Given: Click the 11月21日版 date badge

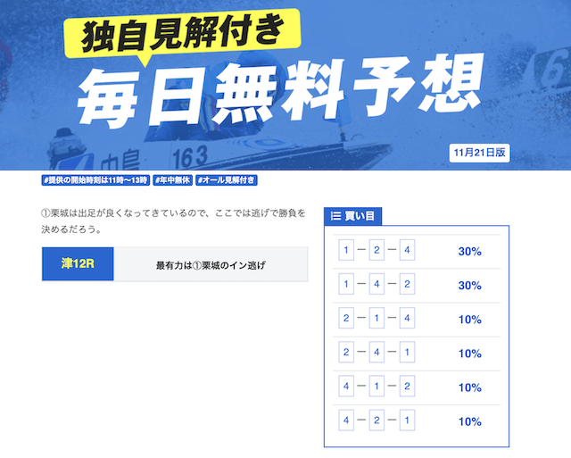Looking at the screenshot, I should [479, 153].
